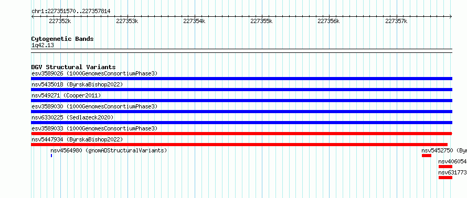This screenshot has height=198, width=467.
Task: Click the small blue nsv4564980 marker
Action: (x=51, y=156)
